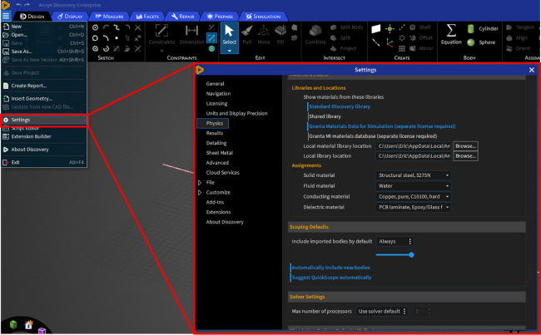This screenshot has height=335, width=541.
Task: Toggle Suggest QuickScope automatically
Action: click(331, 278)
